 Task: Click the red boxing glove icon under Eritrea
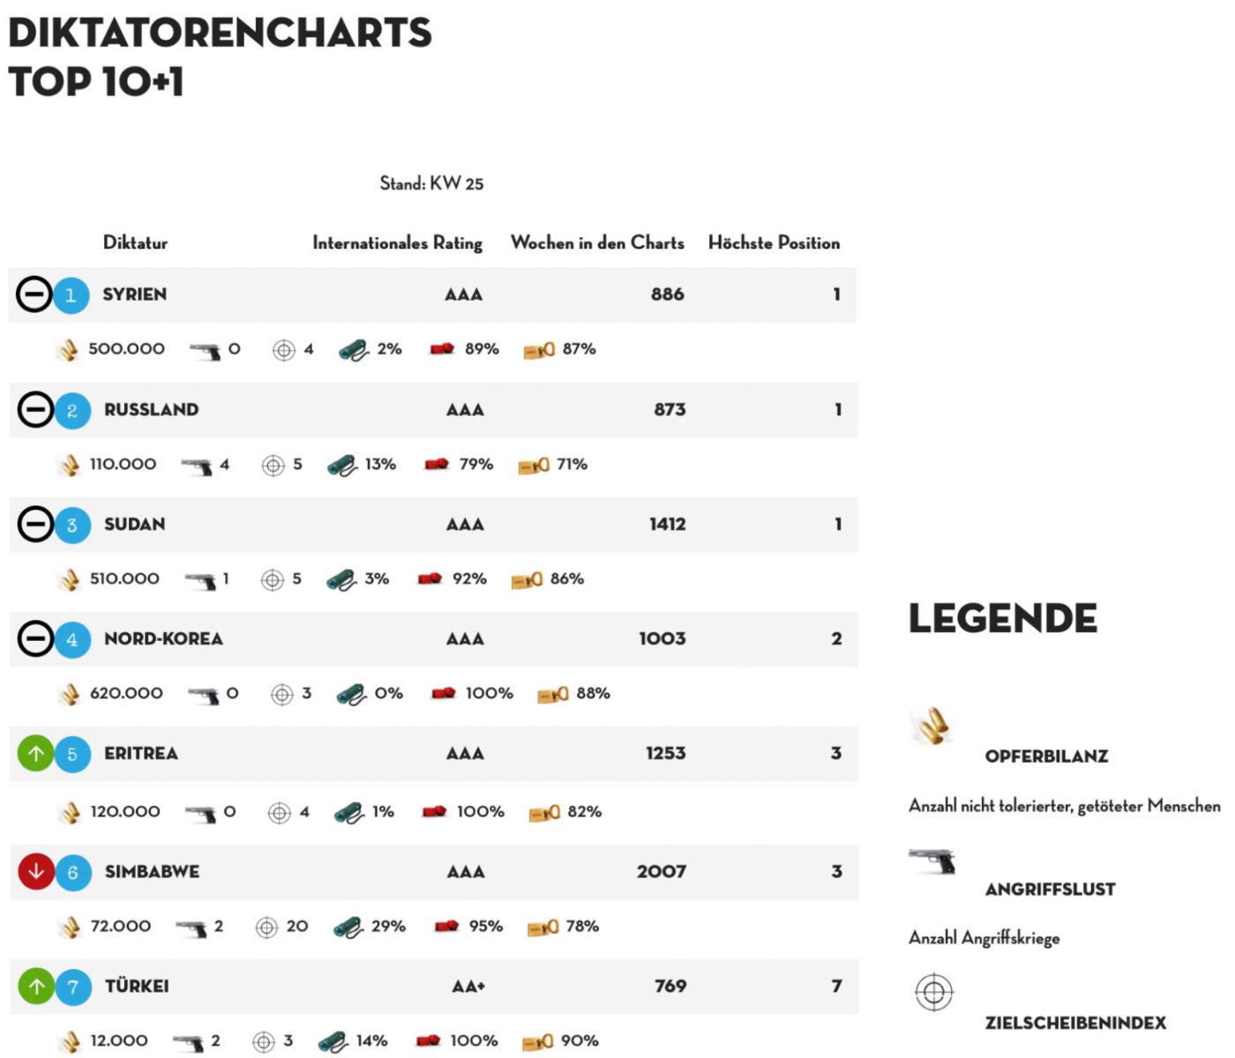point(434,812)
